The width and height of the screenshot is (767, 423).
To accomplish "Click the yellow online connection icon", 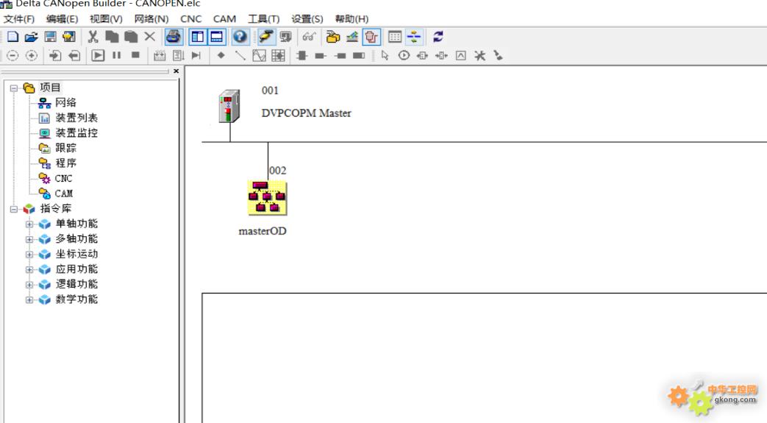I will tap(266, 37).
